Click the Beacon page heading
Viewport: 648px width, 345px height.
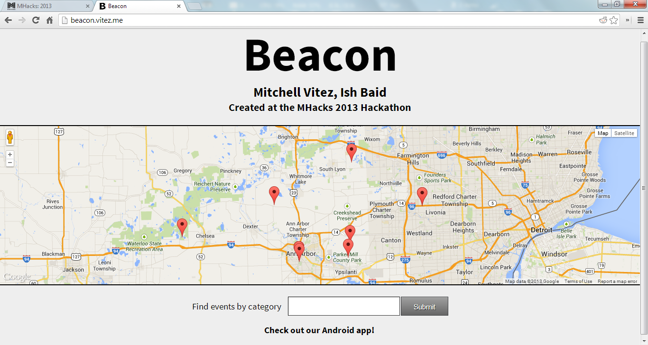tap(320, 55)
